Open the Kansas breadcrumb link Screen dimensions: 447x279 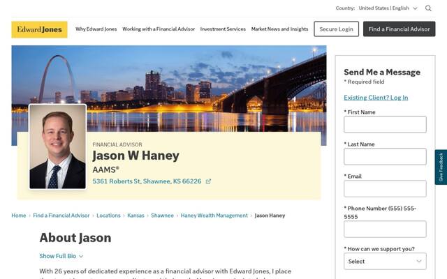coord(135,216)
